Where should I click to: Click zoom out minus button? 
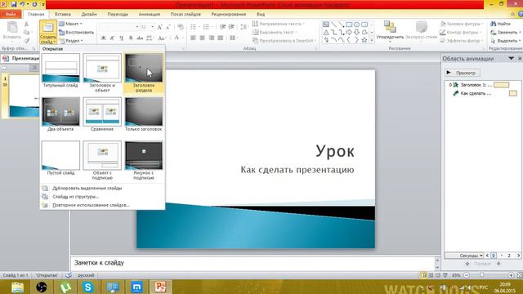[467, 275]
